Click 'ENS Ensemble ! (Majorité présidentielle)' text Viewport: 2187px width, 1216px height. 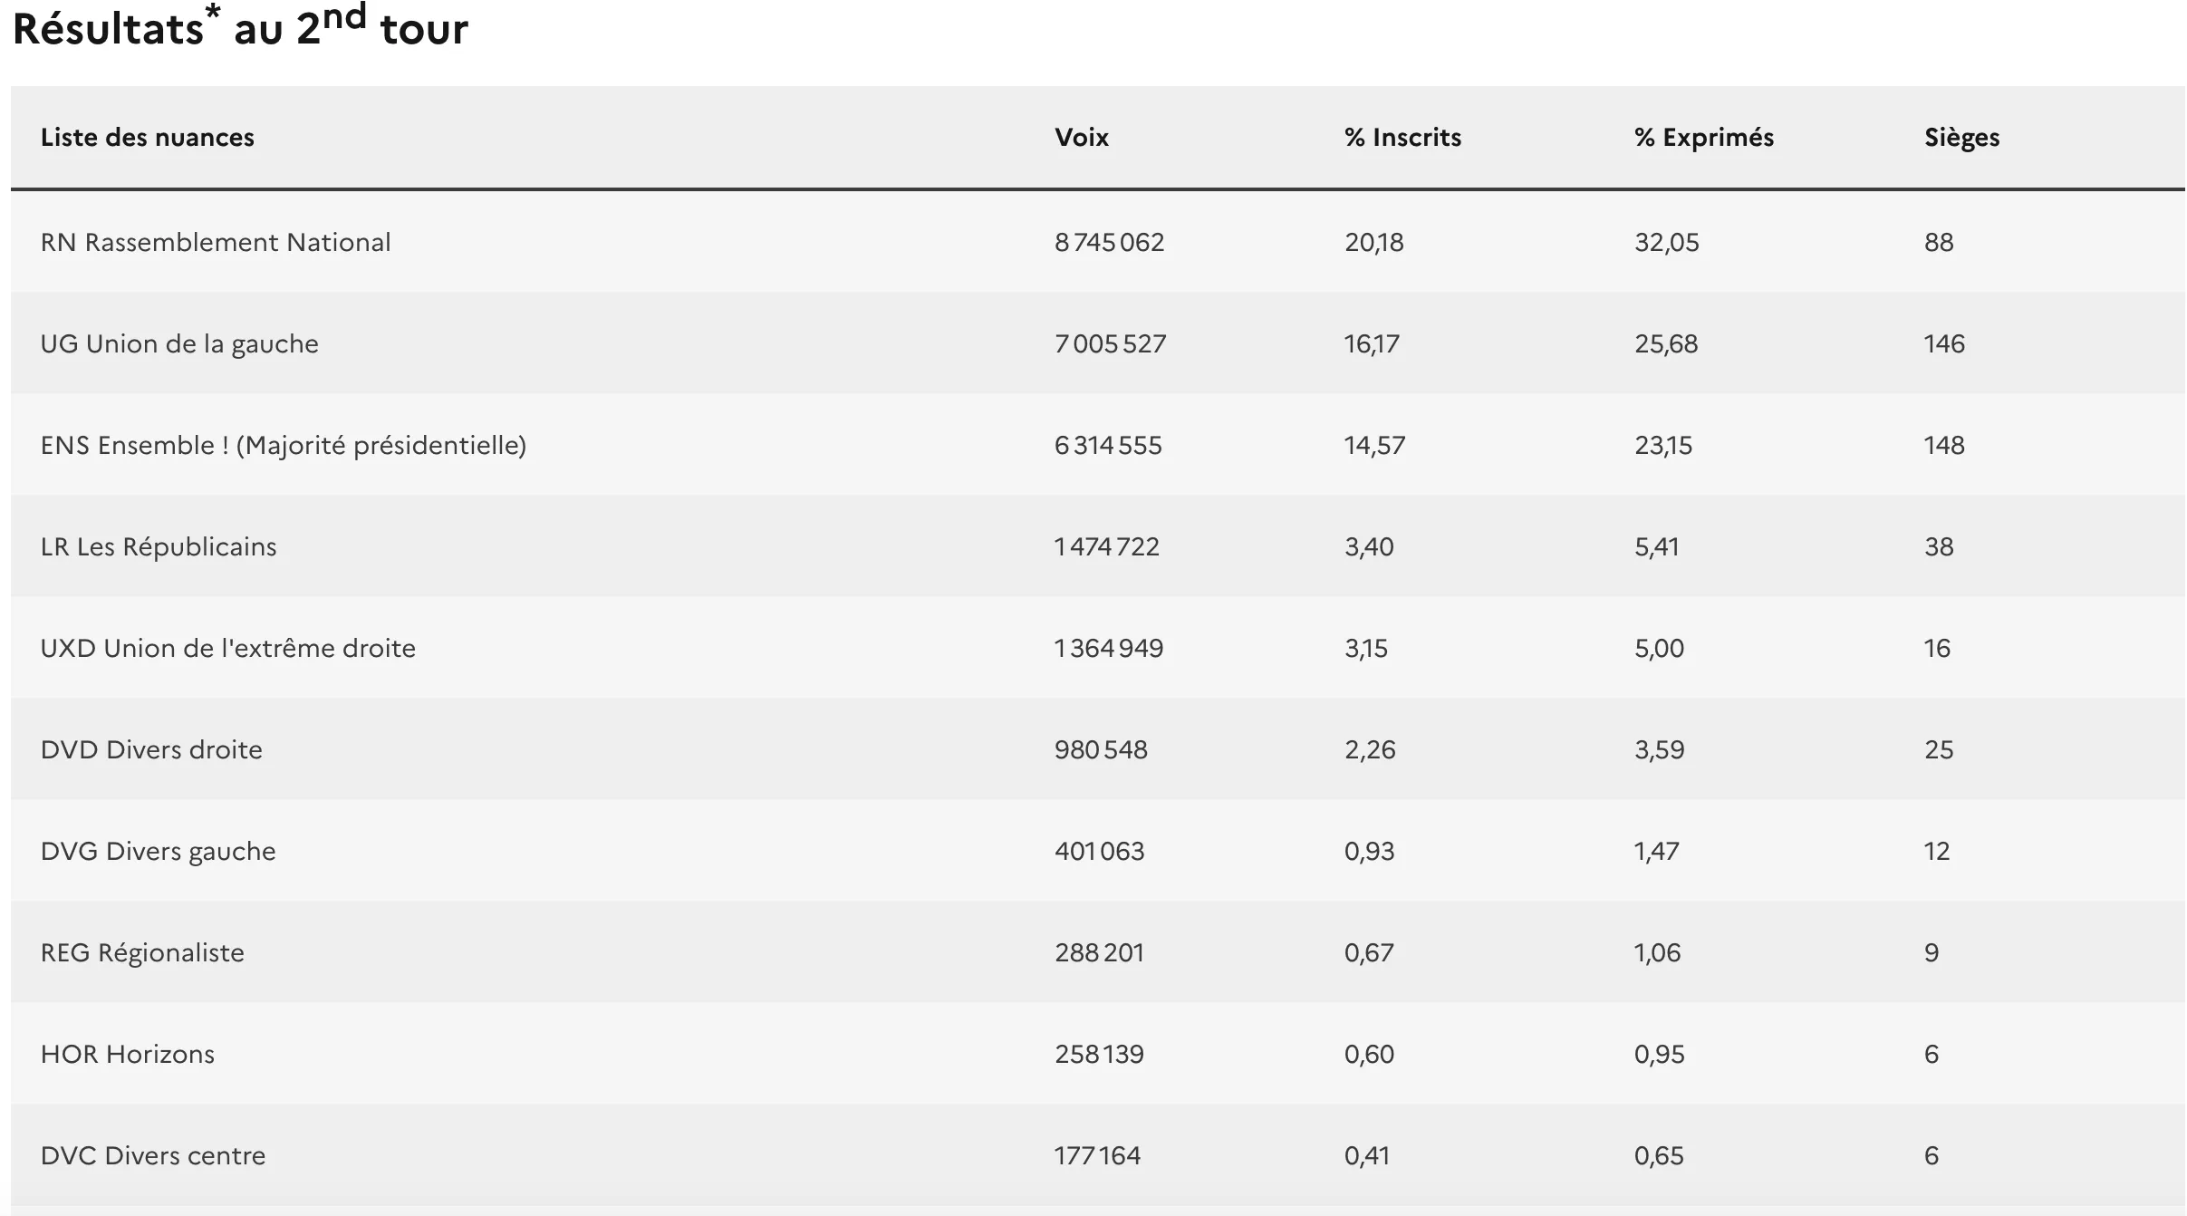coord(283,446)
